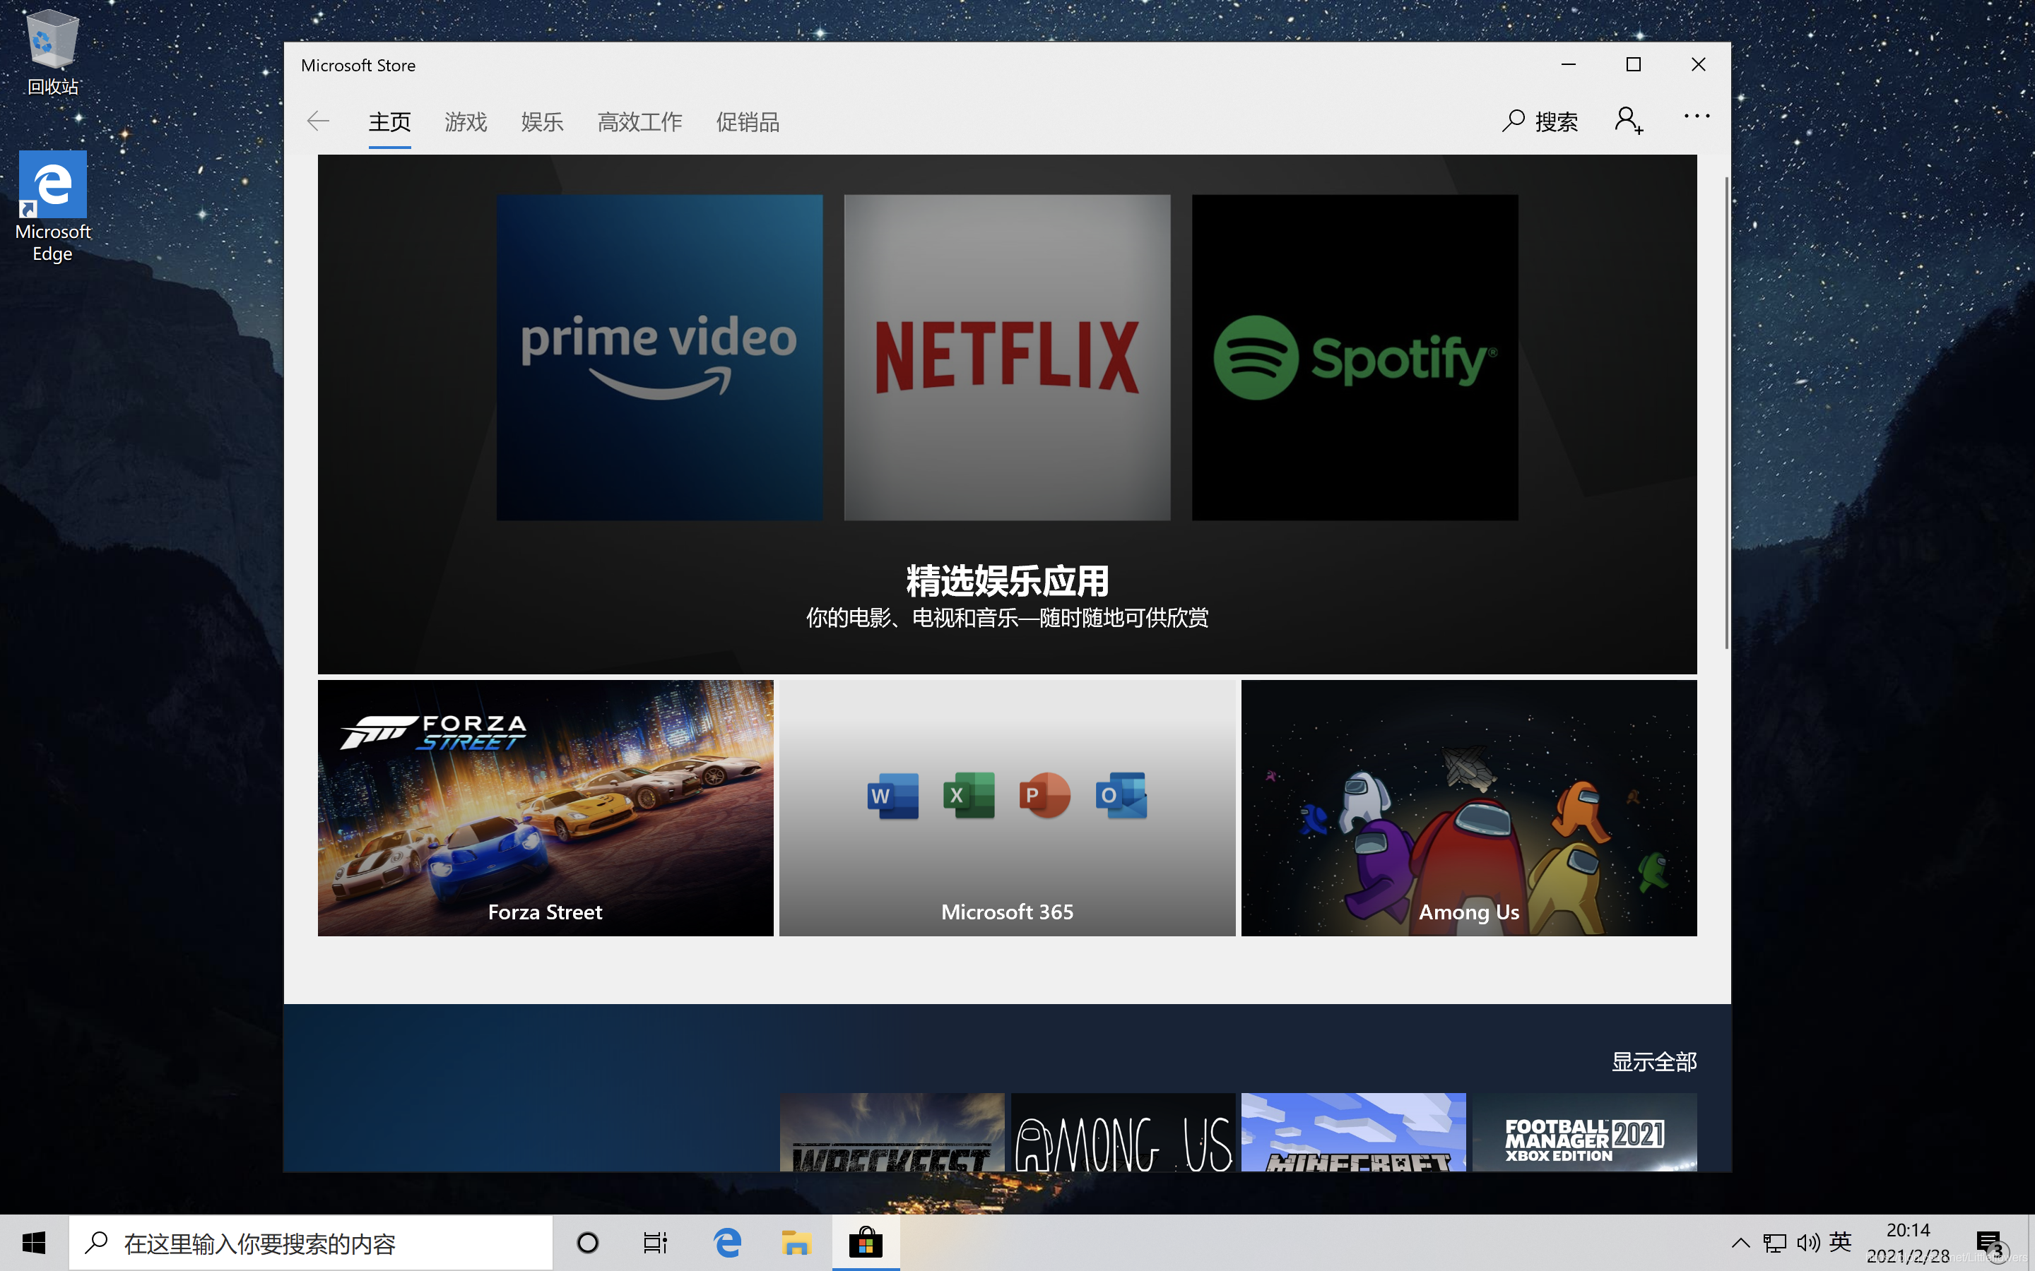Click the 精选娱乐应用 banner heading
The height and width of the screenshot is (1271, 2035).
1008,581
